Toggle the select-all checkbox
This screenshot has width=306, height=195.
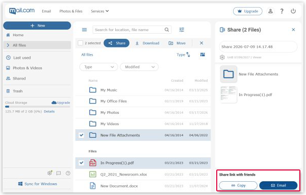[x=81, y=43]
